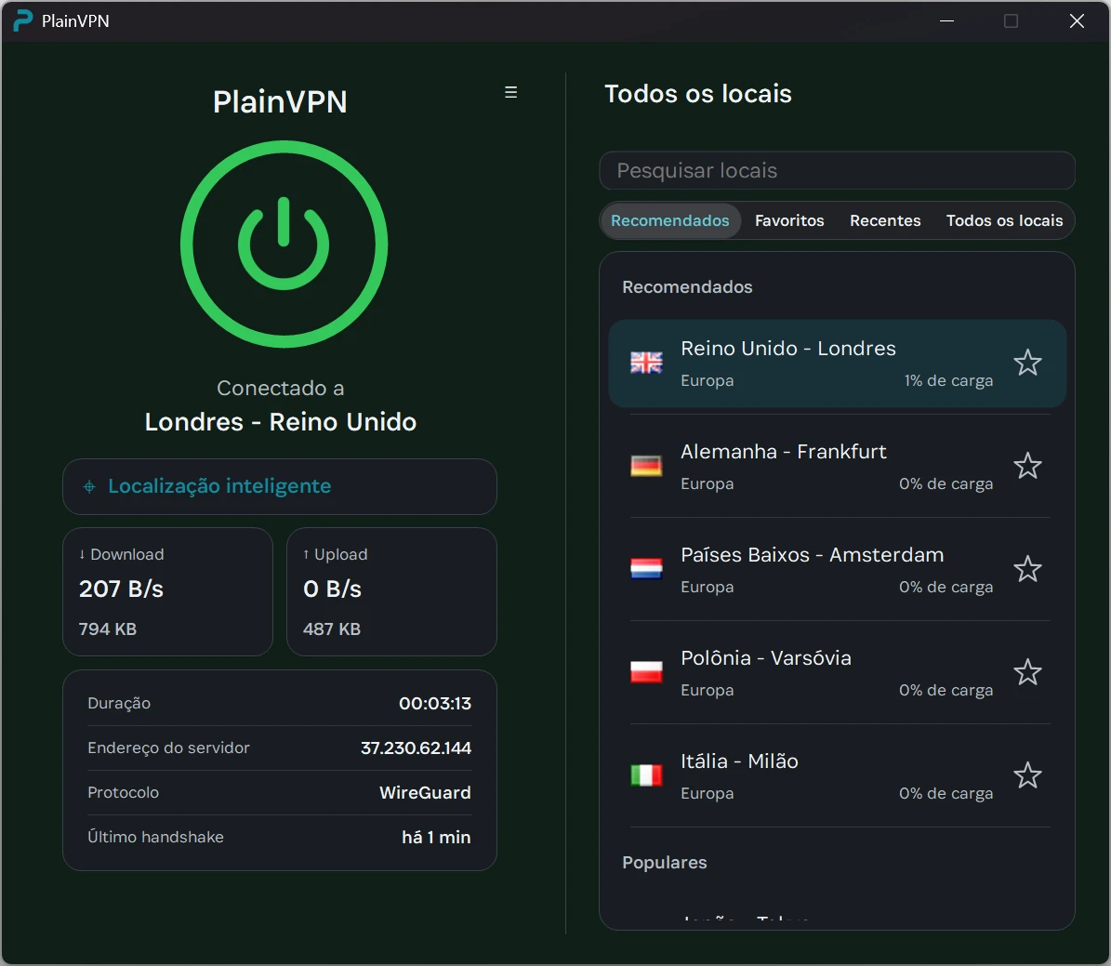
Task: Connect to Reino Unido - Londres
Action: point(837,363)
